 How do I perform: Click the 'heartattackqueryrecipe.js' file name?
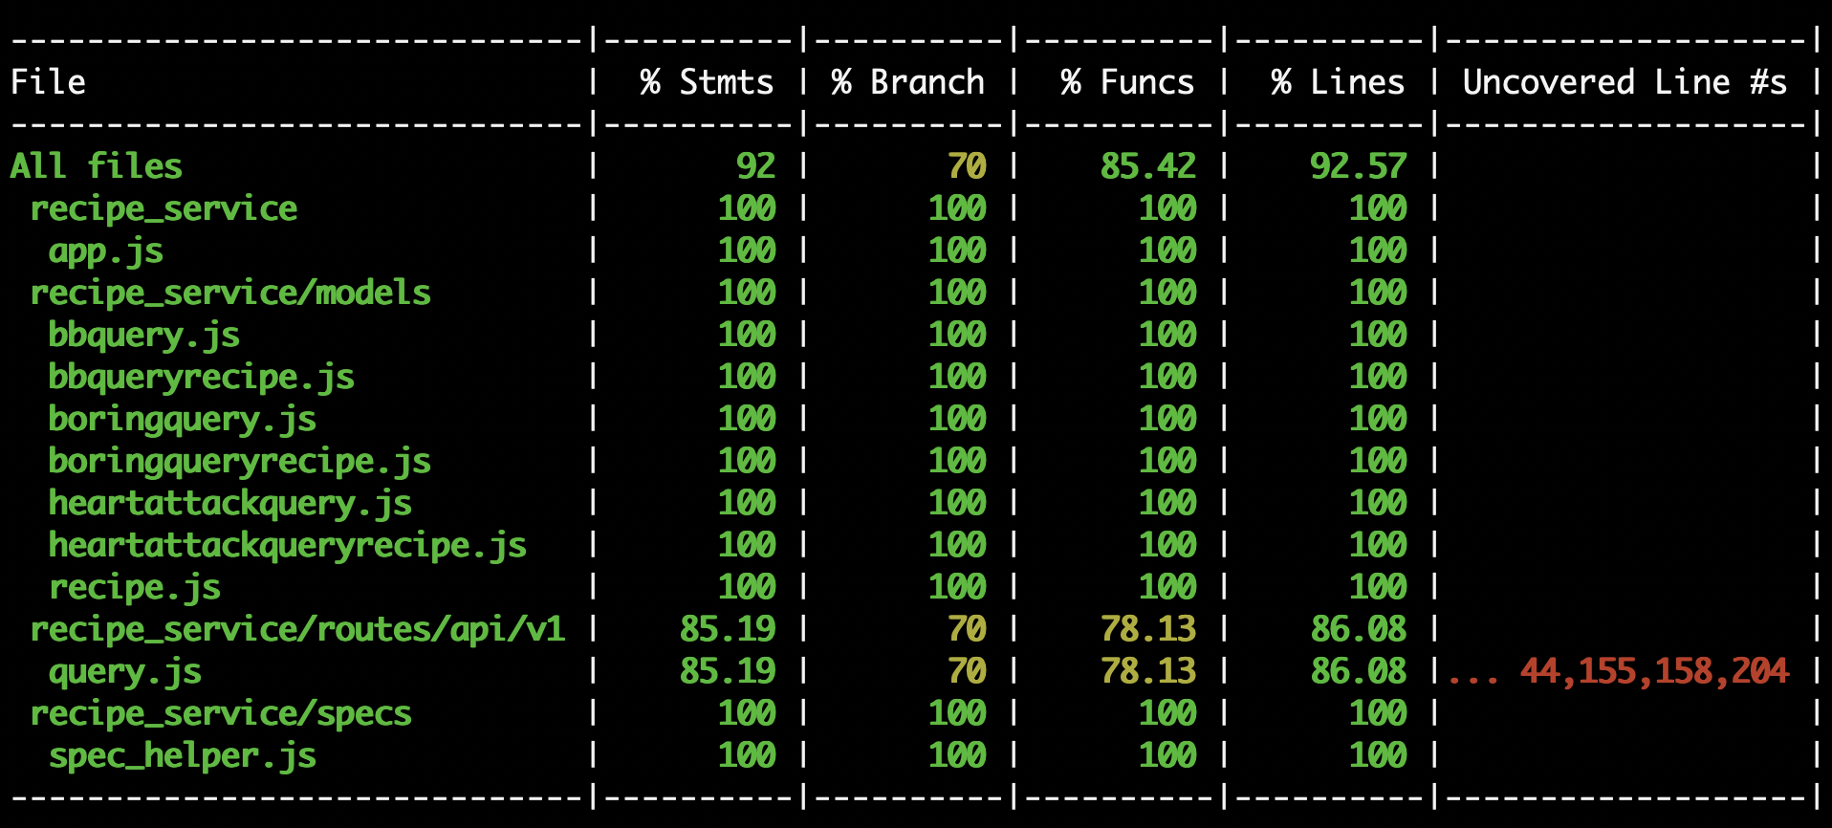(x=288, y=545)
